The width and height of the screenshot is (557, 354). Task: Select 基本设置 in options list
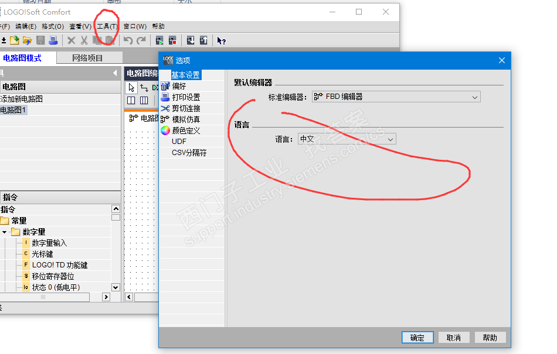click(185, 75)
